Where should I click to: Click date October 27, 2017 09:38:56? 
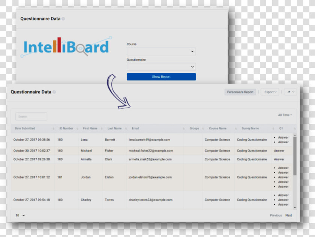click(x=31, y=139)
